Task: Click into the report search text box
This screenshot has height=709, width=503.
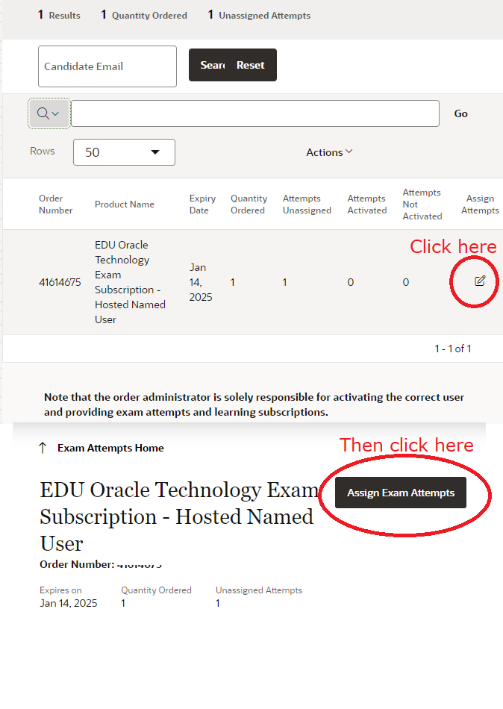Action: tap(255, 113)
